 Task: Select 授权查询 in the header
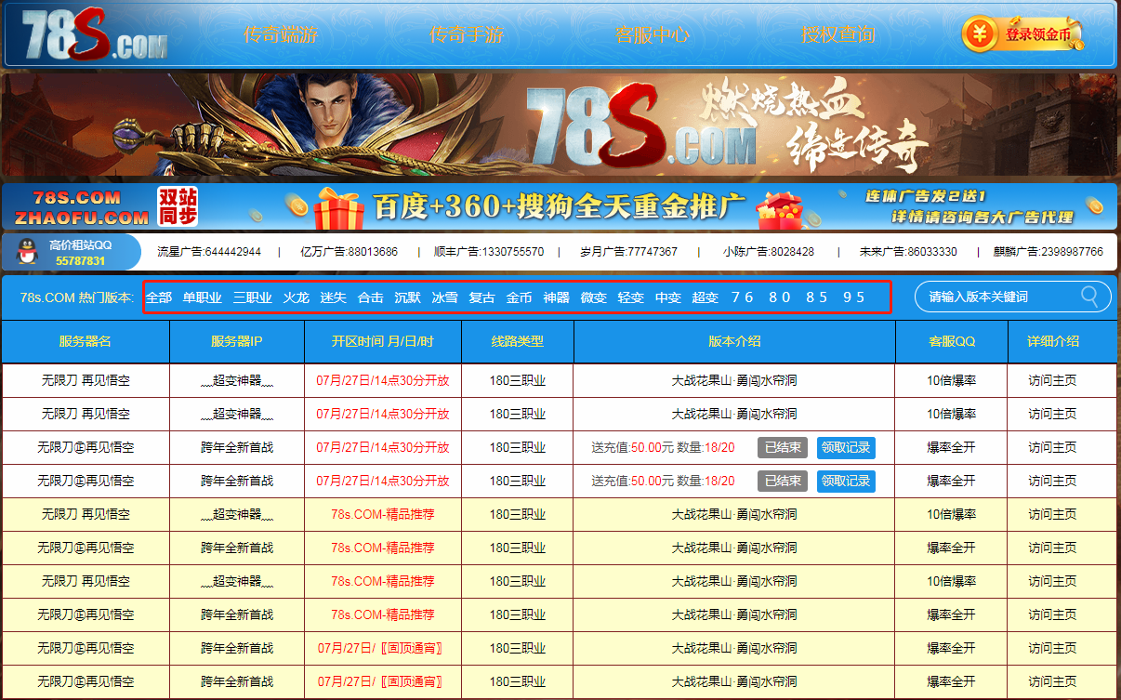pyautogui.click(x=838, y=35)
